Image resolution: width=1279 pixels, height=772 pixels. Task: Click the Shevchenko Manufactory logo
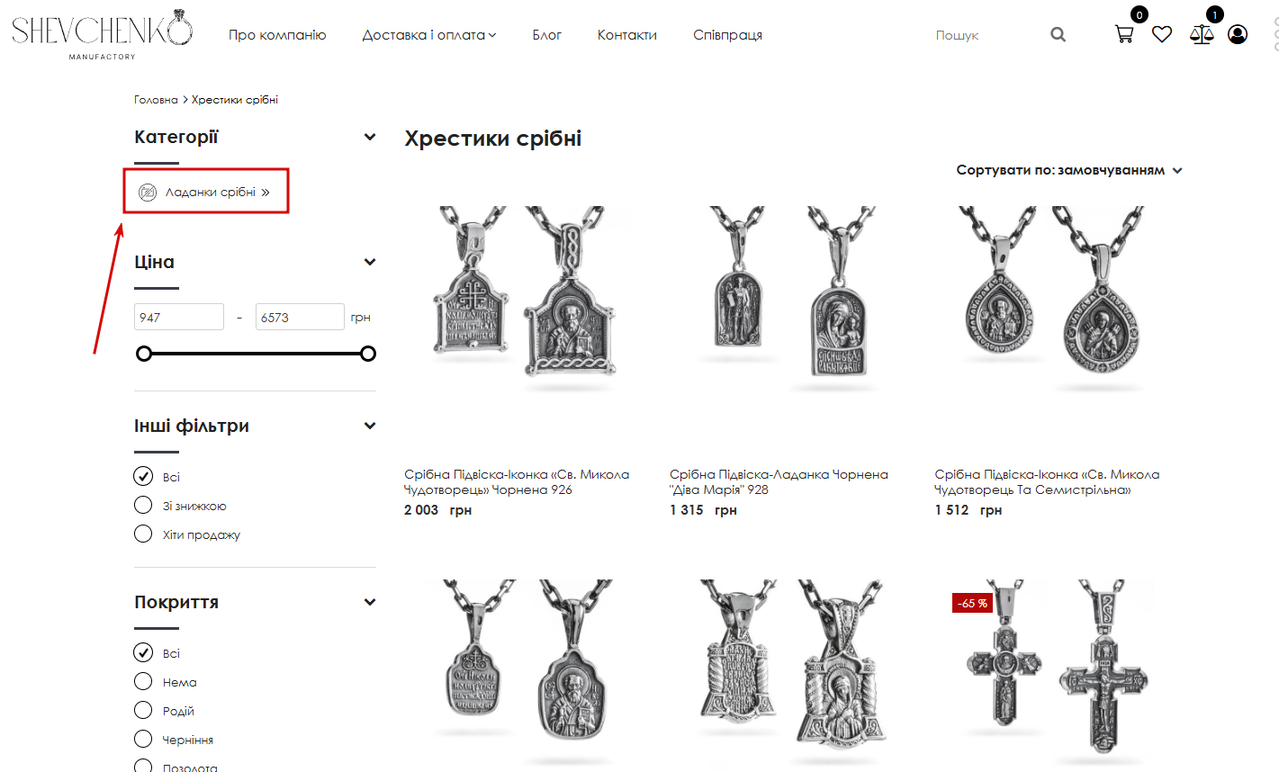point(102,34)
